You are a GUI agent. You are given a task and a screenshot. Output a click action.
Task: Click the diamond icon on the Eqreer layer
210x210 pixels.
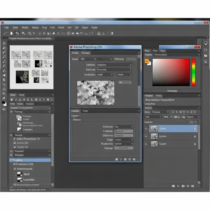[195, 144]
